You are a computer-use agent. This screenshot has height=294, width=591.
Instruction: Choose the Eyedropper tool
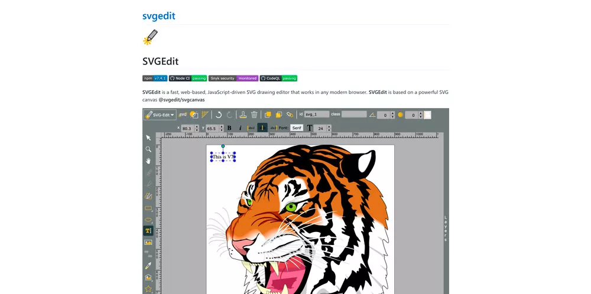(x=148, y=266)
